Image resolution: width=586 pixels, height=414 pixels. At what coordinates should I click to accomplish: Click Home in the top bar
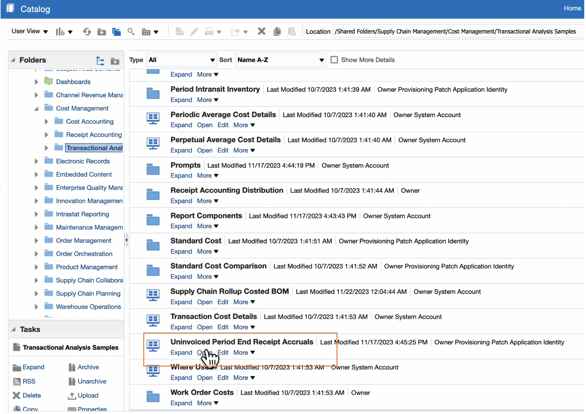[572, 8]
